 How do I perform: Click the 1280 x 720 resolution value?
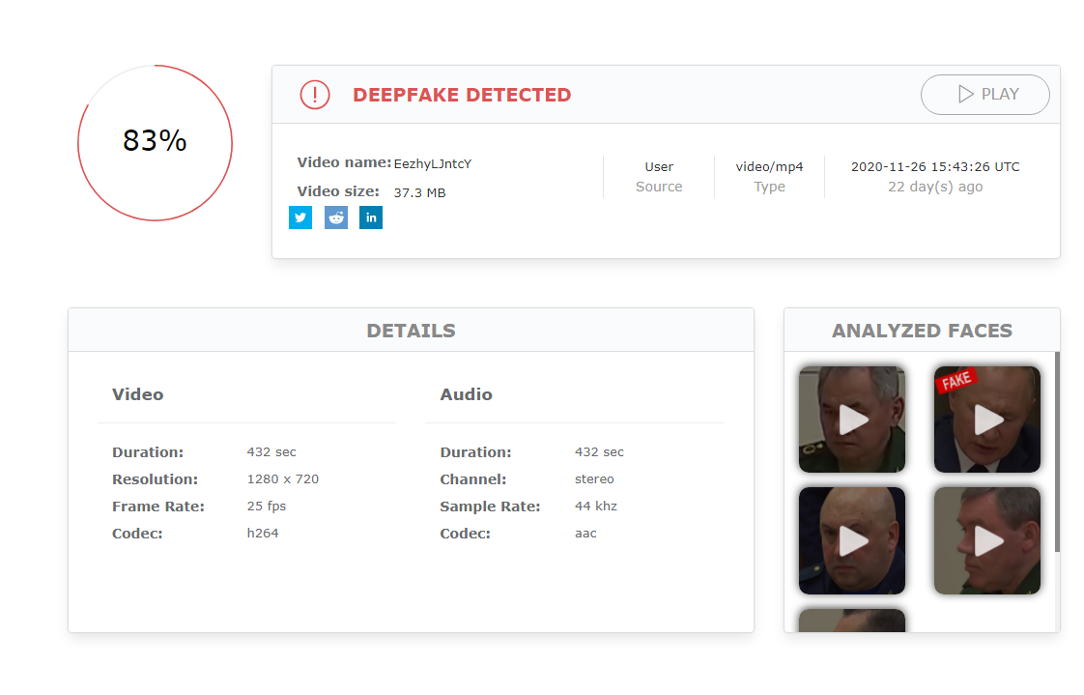[x=283, y=479]
